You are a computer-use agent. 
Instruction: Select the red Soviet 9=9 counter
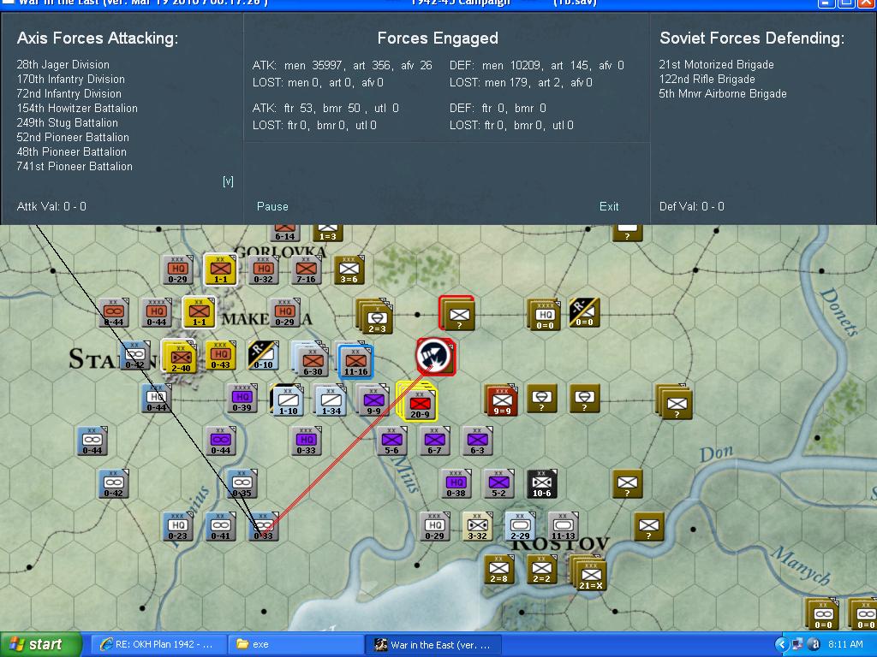click(x=502, y=400)
